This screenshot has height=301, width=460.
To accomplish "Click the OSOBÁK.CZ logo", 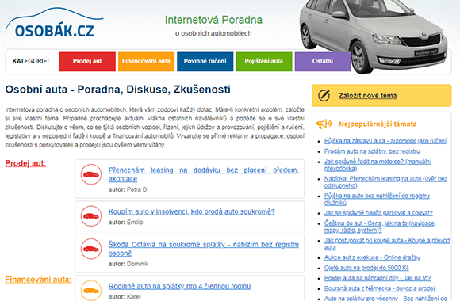I will point(55,24).
